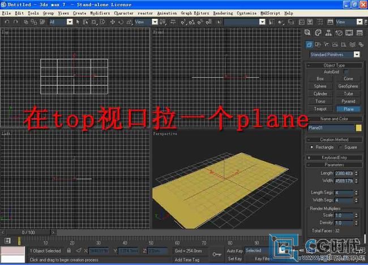This screenshot has height=265, width=368.
Task: Collapse the Name and Color rollout
Action: pyautogui.click(x=334, y=119)
